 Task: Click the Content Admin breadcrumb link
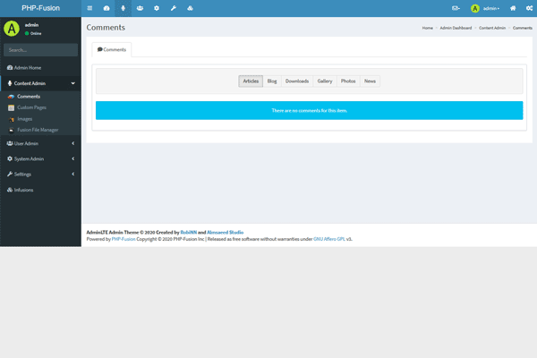[492, 28]
